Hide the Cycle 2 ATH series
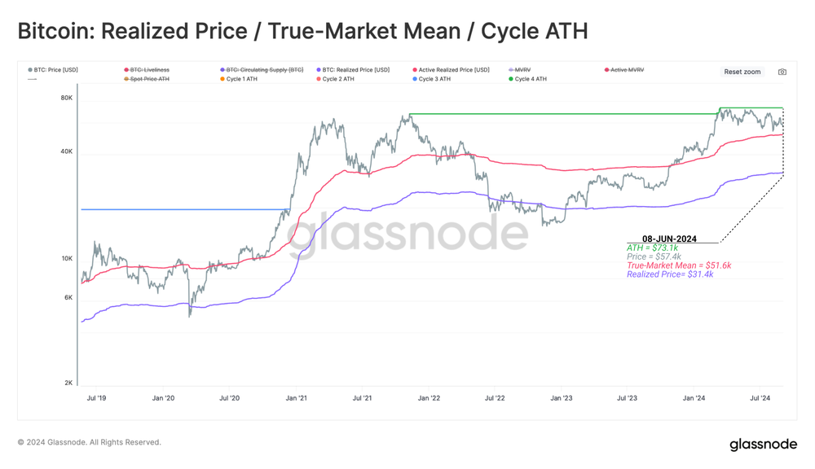This screenshot has height=469, width=815. [x=335, y=79]
